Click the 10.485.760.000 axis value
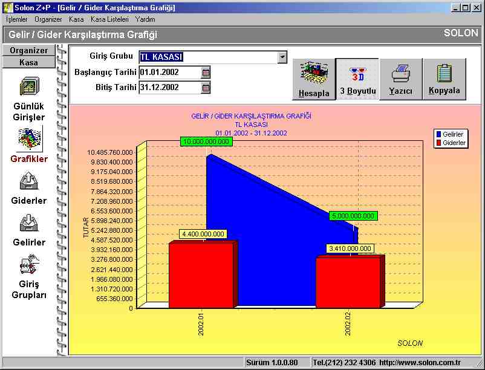Image resolution: width=485 pixels, height=370 pixels. click(110, 152)
